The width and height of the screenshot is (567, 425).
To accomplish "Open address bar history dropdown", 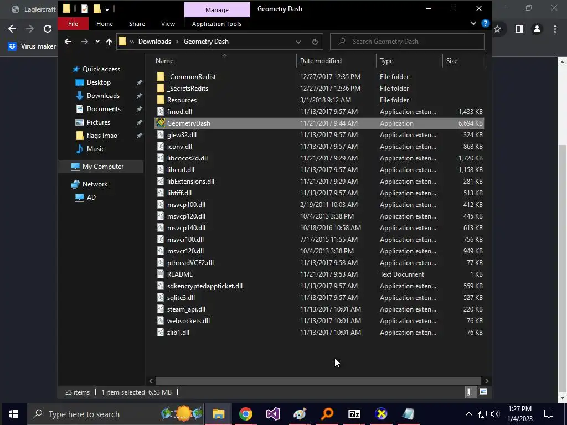I will point(298,42).
